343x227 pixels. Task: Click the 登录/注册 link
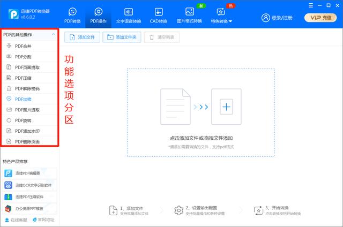(282, 18)
